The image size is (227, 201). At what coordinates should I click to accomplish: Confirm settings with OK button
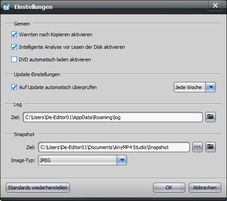click(x=169, y=187)
